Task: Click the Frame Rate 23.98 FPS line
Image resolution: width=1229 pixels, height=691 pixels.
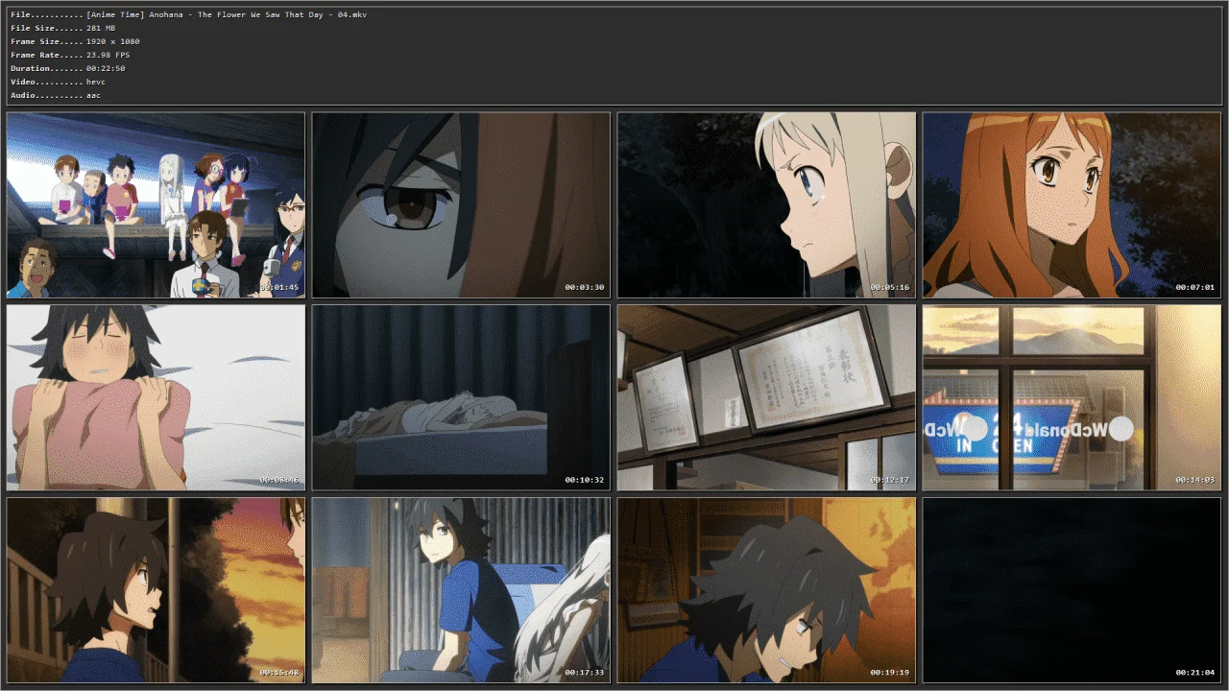Action: [x=70, y=56]
